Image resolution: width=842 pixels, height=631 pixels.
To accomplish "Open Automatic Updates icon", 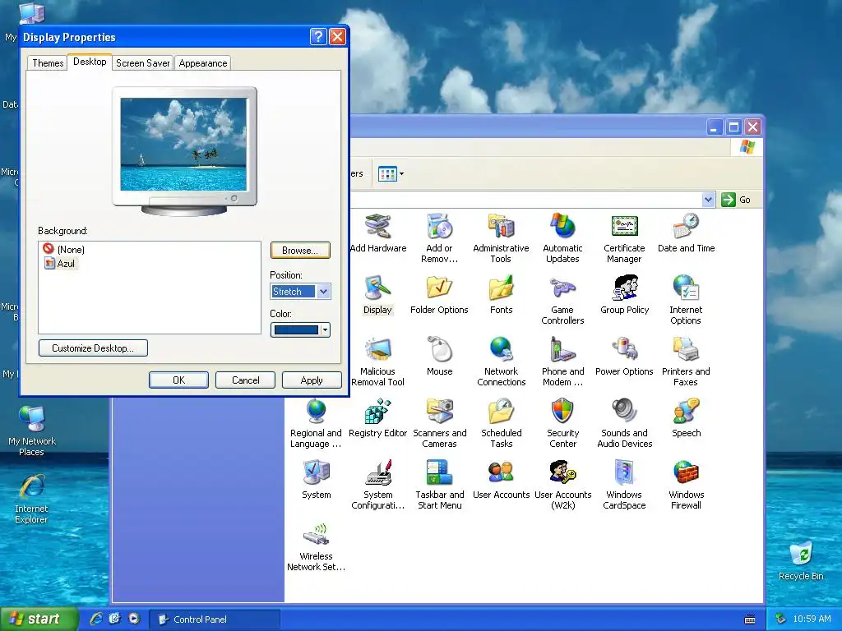I will 562,237.
